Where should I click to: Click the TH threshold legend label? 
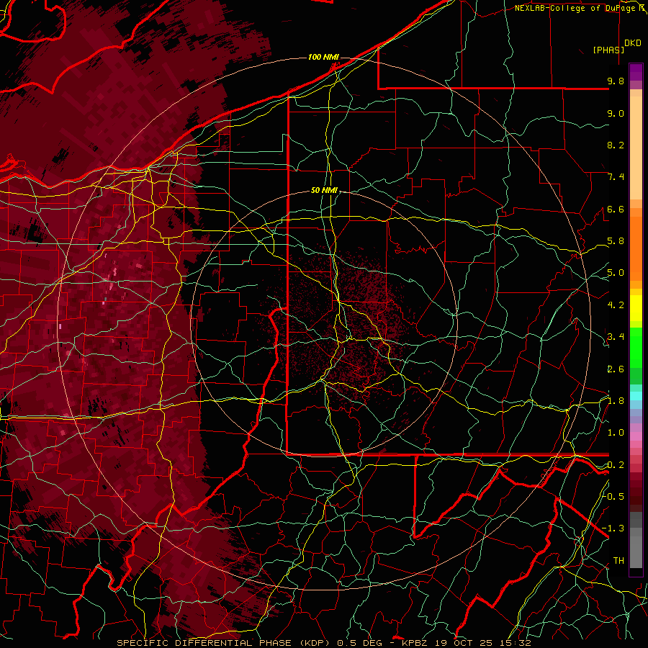click(x=618, y=560)
